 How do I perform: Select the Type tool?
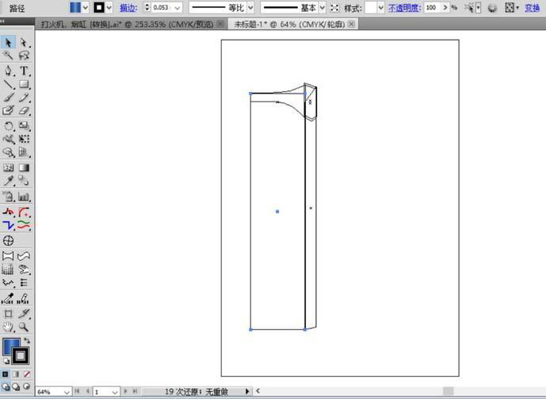24,71
